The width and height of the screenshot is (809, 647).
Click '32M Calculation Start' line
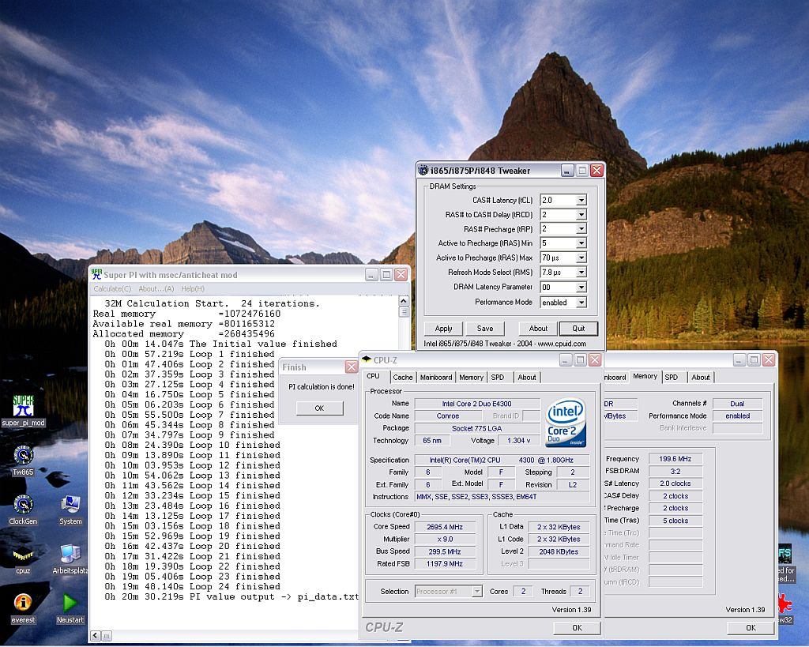coord(212,303)
